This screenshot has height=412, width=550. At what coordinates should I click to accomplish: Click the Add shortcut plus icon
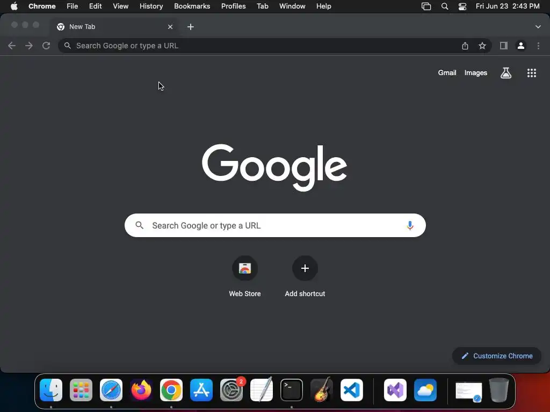tap(305, 268)
